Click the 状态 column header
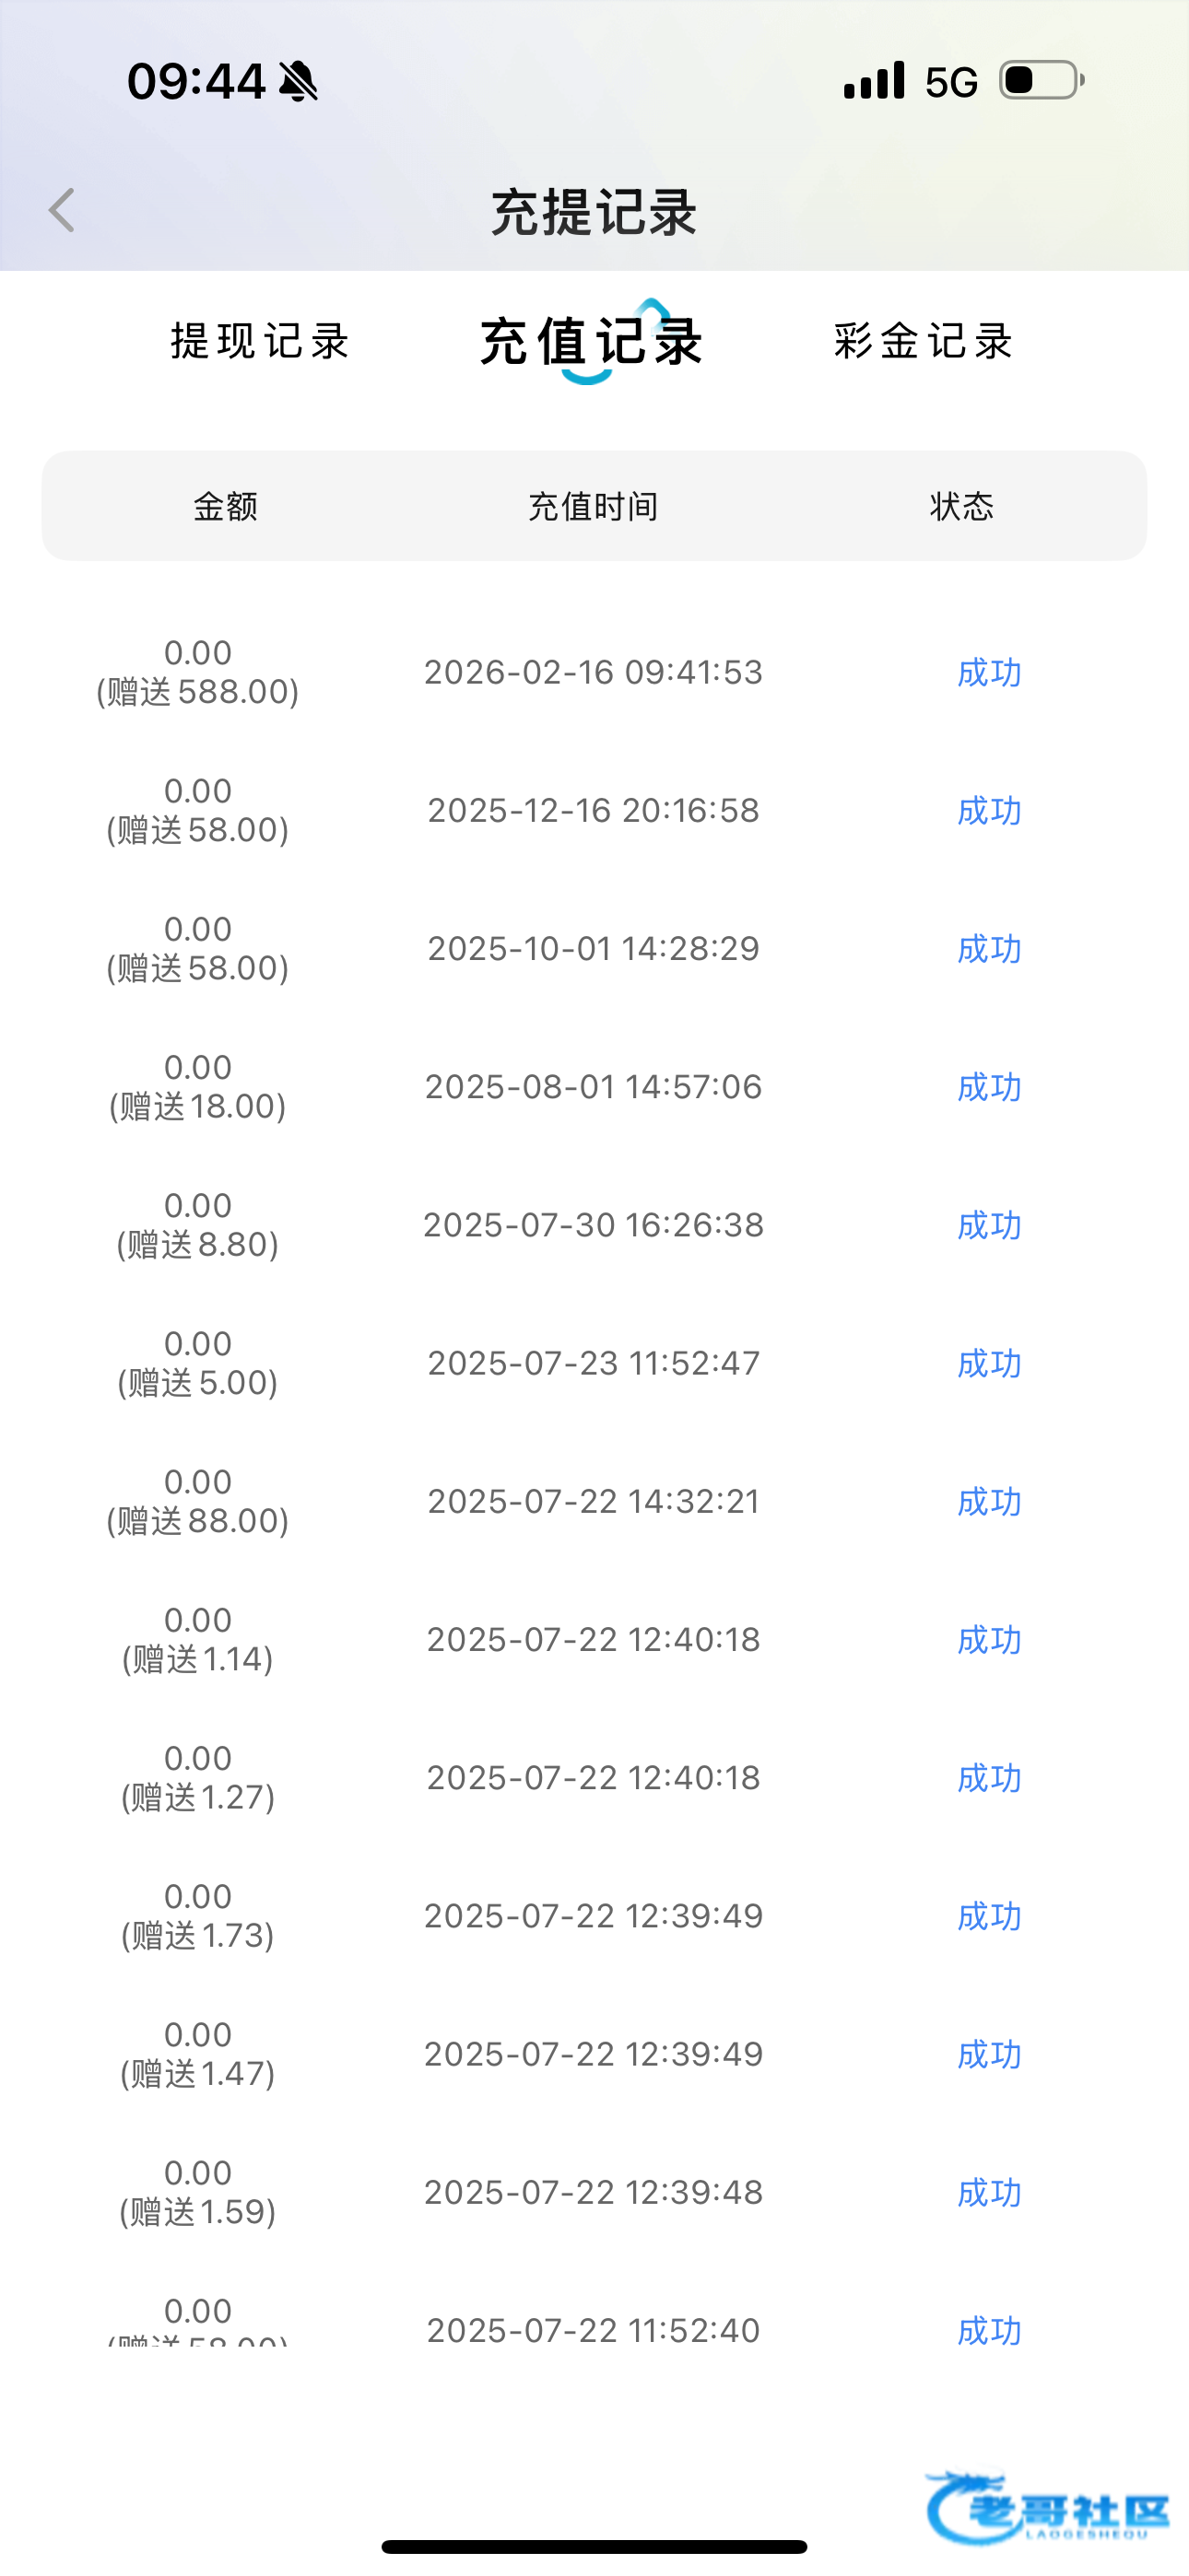The image size is (1189, 2576). click(x=962, y=507)
